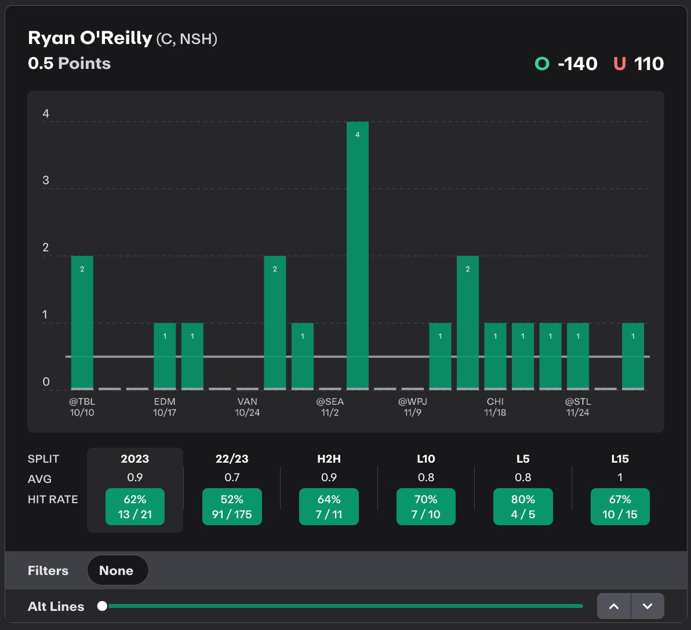Click the Alt Lines slider handle
This screenshot has width=691, height=630.
pos(103,606)
